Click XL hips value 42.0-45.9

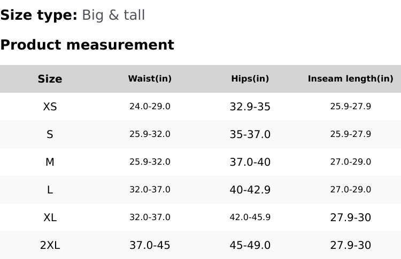click(x=250, y=217)
